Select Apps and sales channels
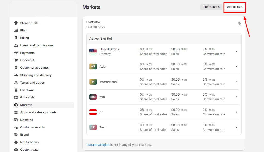The image size is (264, 152). 38,112
